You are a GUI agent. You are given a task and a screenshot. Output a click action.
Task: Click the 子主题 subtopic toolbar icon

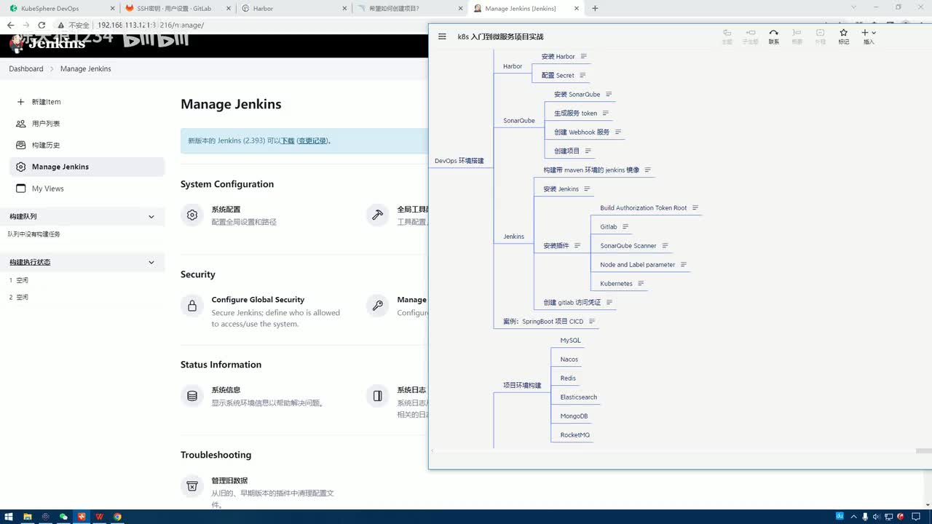(750, 36)
